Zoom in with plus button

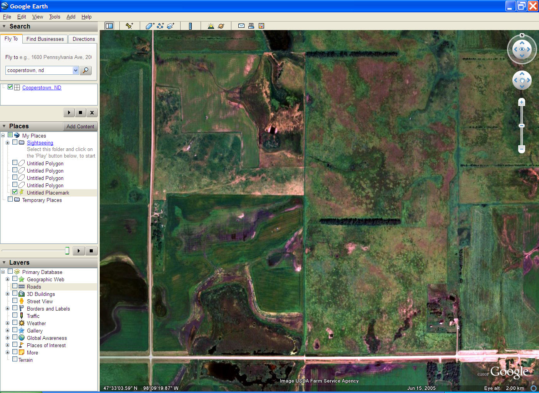pyautogui.click(x=522, y=102)
